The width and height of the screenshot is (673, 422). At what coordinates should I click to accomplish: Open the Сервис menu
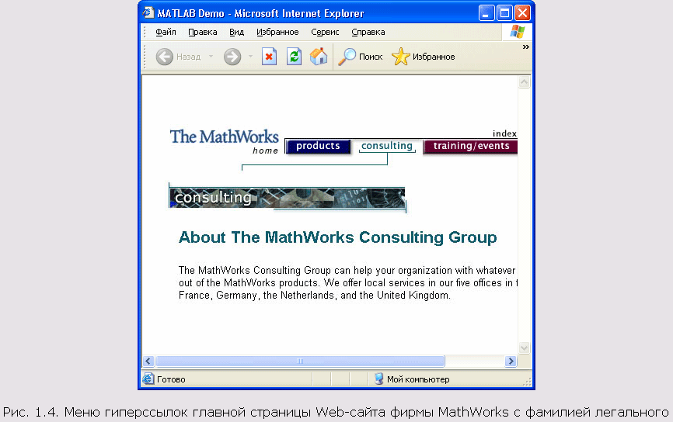[325, 32]
